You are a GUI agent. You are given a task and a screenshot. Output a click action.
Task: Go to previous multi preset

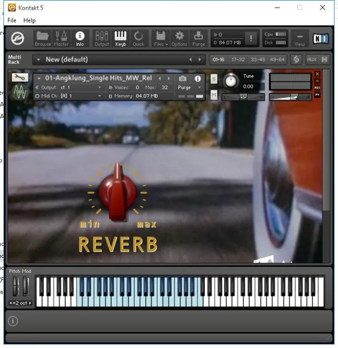pyautogui.click(x=190, y=60)
